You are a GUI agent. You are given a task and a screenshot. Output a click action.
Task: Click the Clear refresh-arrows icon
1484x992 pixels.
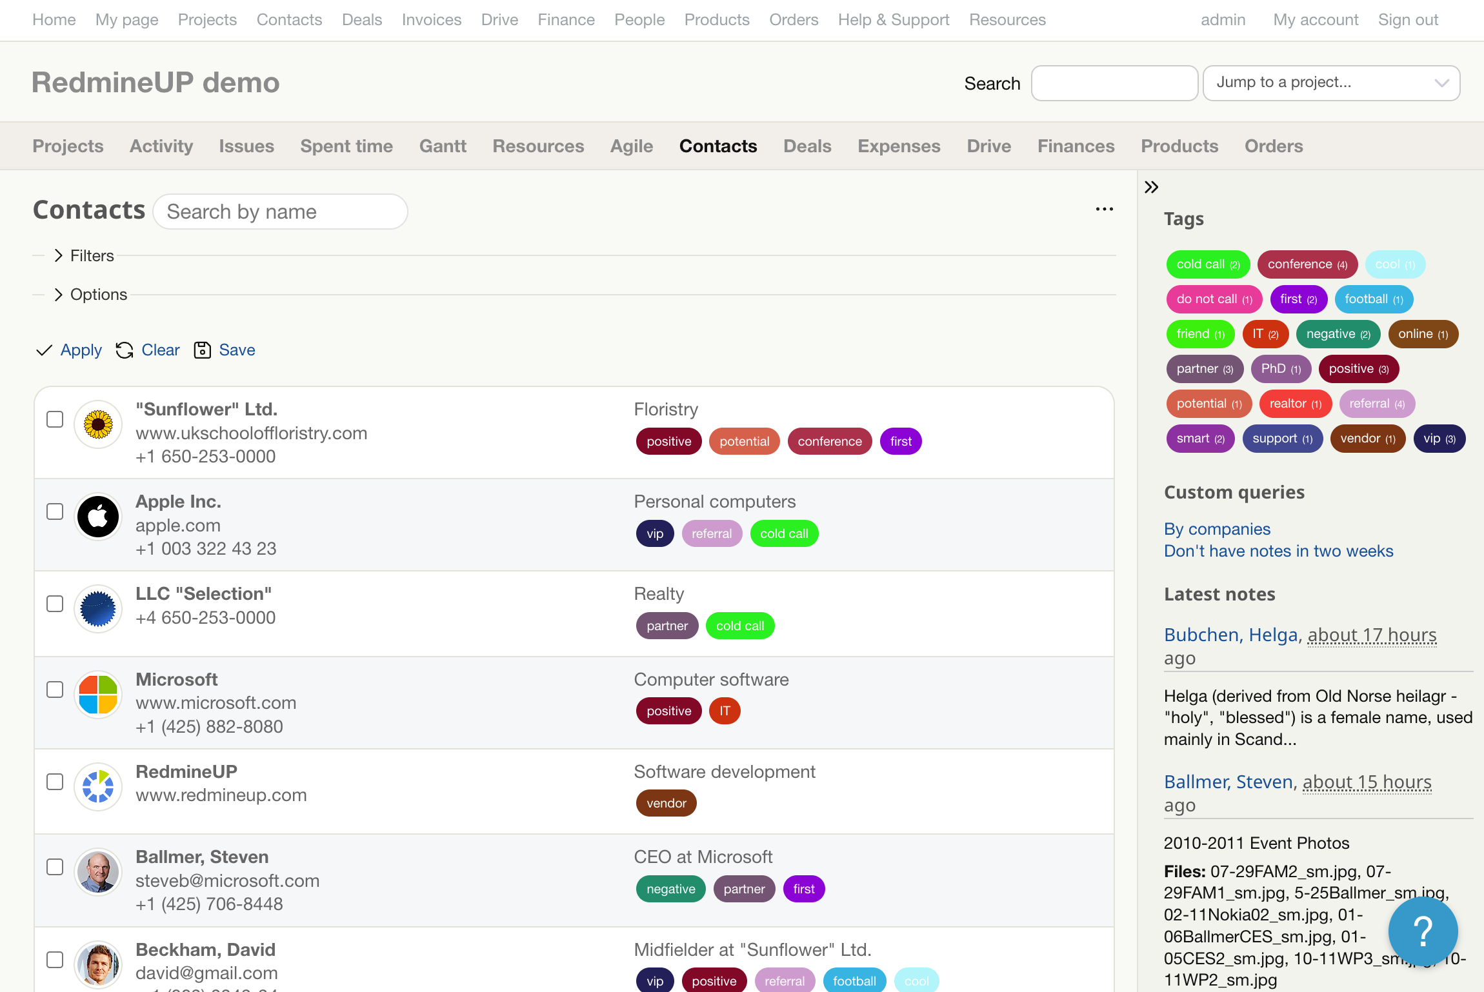[x=125, y=350]
